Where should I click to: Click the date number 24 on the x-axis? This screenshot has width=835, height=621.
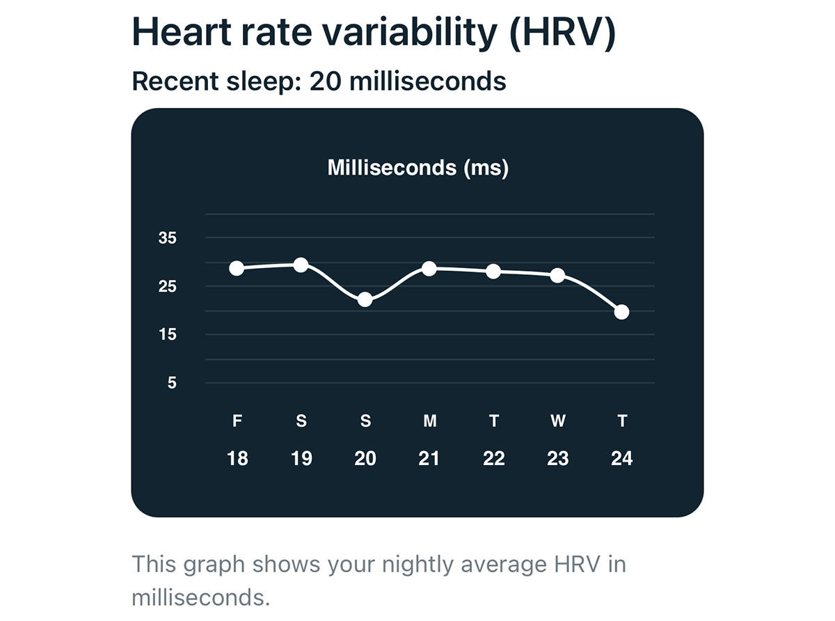click(621, 459)
